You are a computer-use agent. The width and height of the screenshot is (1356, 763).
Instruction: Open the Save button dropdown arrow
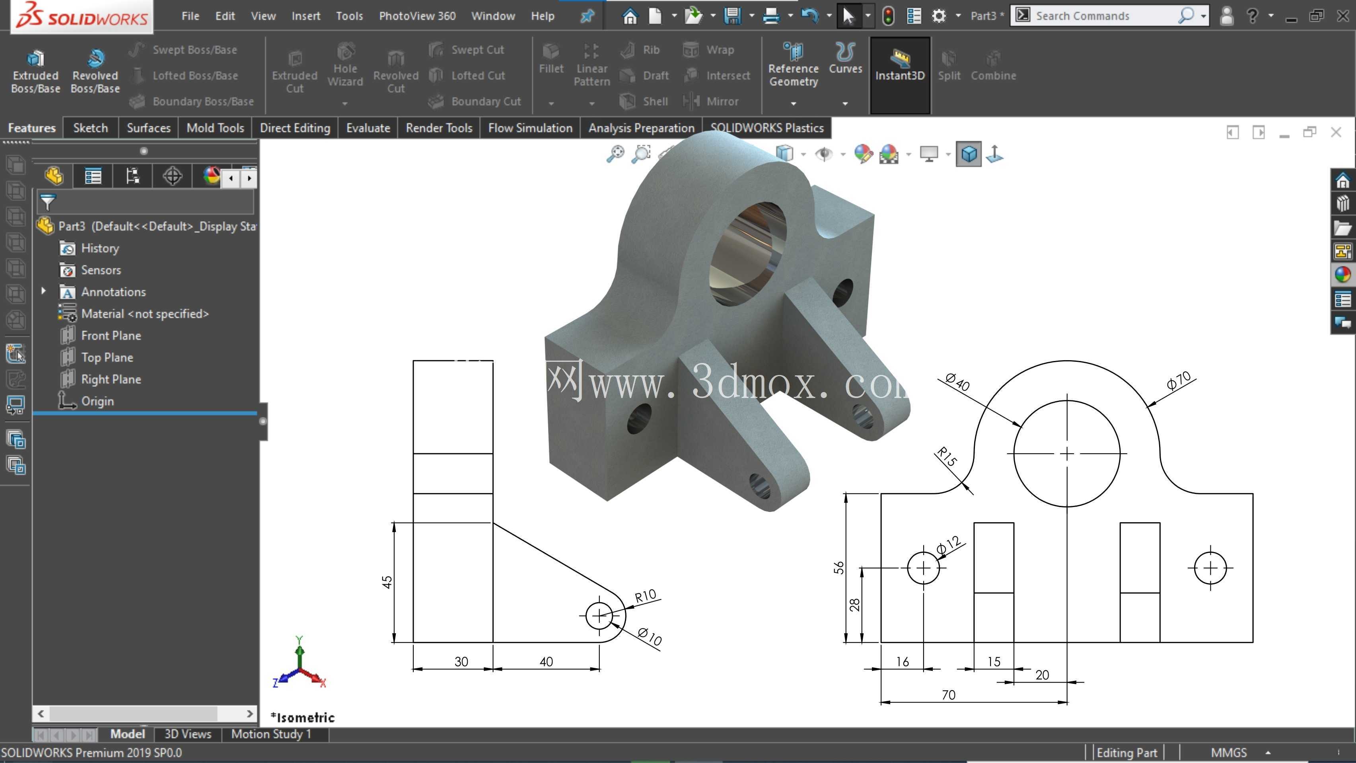pyautogui.click(x=751, y=16)
